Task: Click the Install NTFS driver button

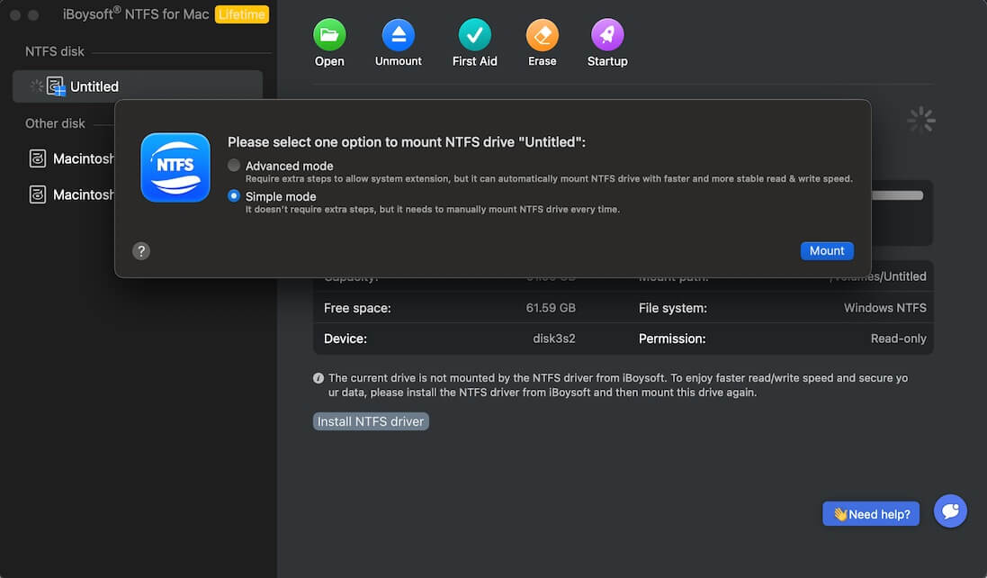Action: [x=371, y=420]
